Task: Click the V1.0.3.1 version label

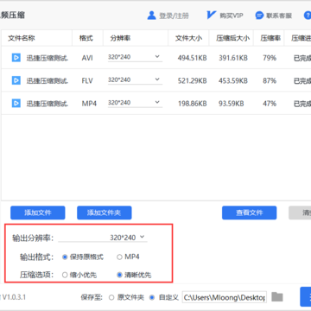Action: (13, 297)
